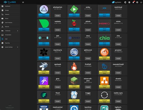Click the power icon in top bar
The image size is (143, 110).
141,2
